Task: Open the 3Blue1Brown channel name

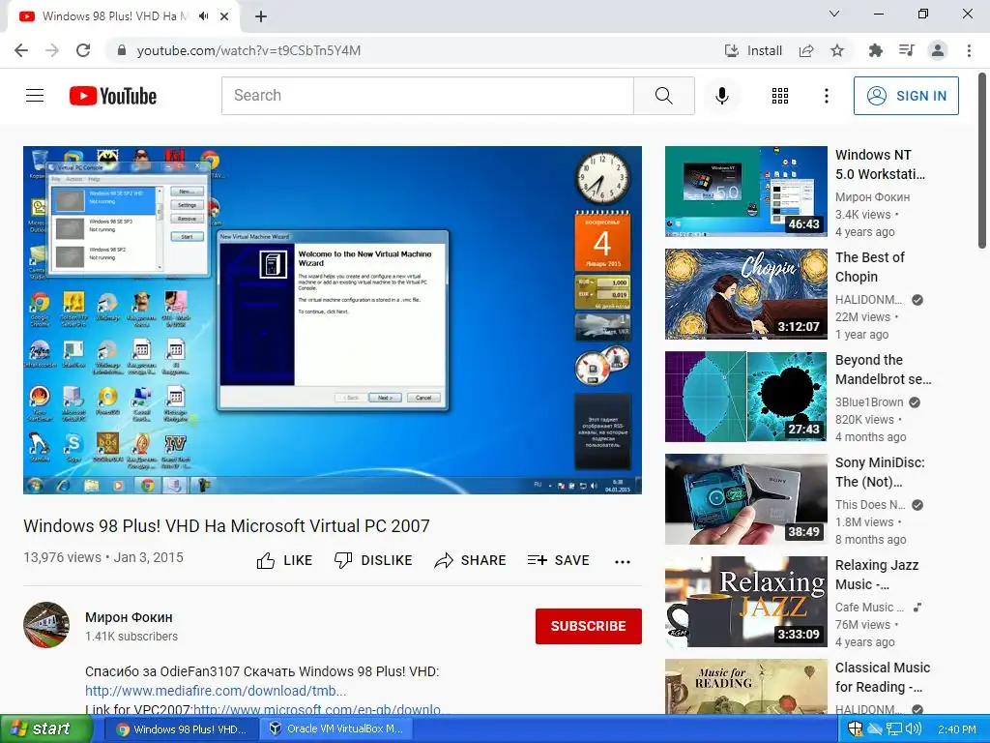Action: (869, 402)
